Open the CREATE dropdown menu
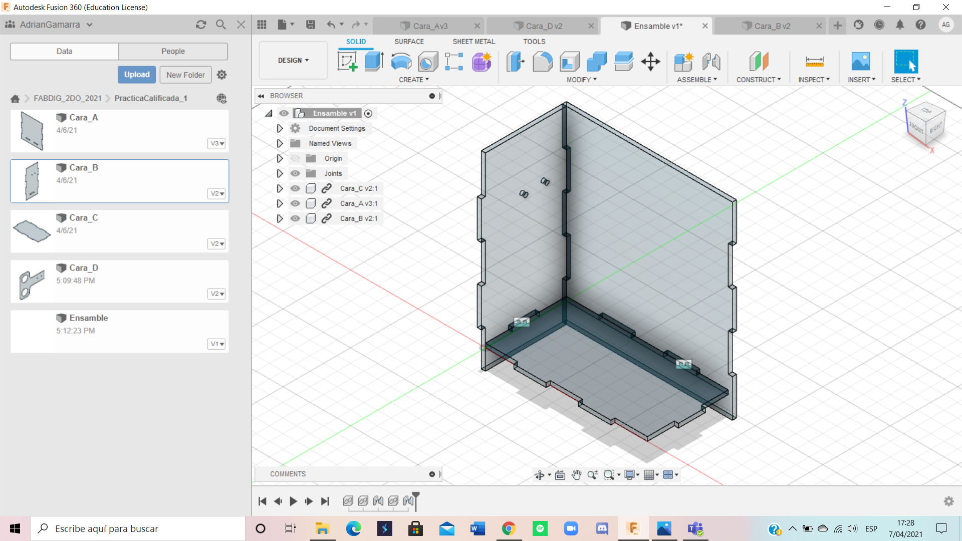This screenshot has height=541, width=962. pos(414,80)
